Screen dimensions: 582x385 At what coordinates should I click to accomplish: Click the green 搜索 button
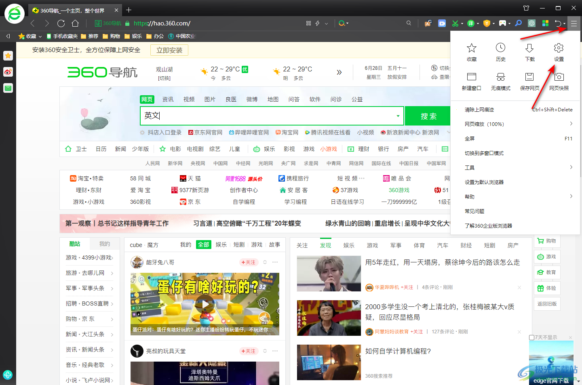click(428, 116)
